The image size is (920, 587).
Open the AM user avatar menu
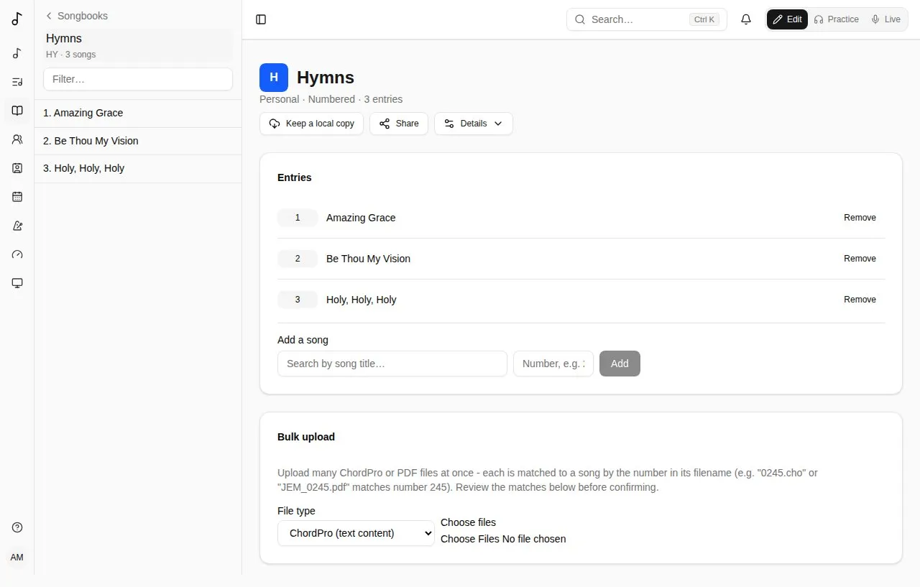17,558
